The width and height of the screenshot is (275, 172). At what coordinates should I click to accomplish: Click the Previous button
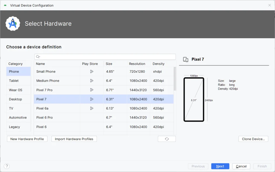coord(198,166)
